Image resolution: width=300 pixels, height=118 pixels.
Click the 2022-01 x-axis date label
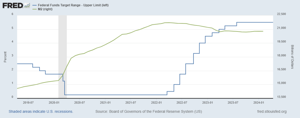coord(156,103)
